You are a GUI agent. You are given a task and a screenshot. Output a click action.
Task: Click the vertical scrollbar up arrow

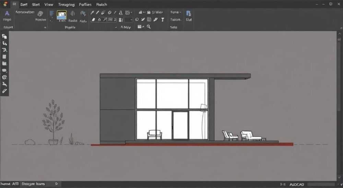pos(340,34)
